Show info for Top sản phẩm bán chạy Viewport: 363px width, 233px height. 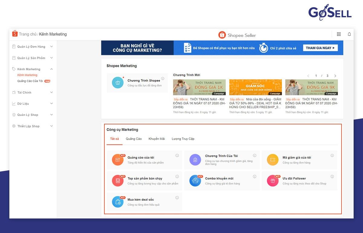tap(177, 176)
